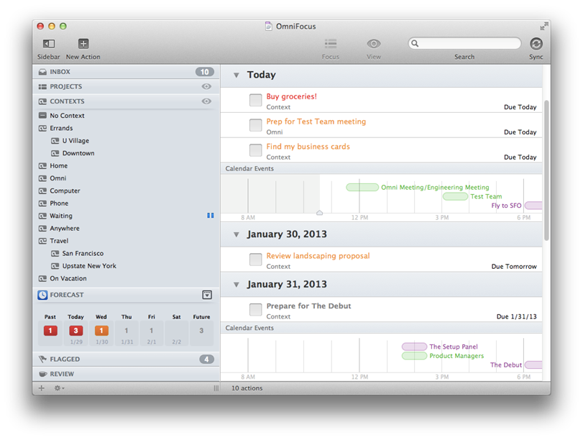
Task: Collapse the January 31, 2013 section
Action: click(x=236, y=284)
